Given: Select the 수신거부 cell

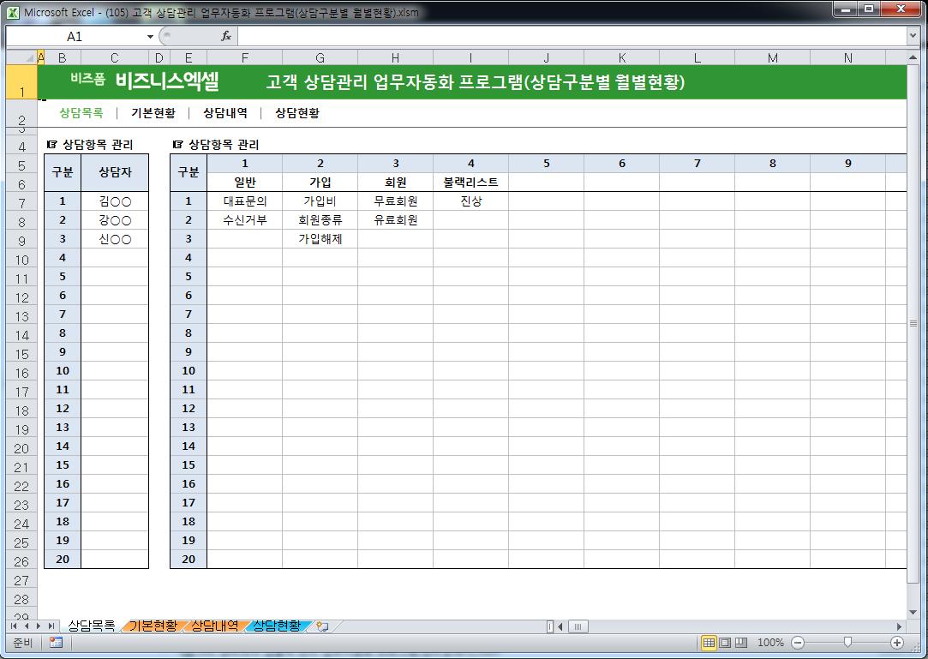Looking at the screenshot, I should click(245, 220).
